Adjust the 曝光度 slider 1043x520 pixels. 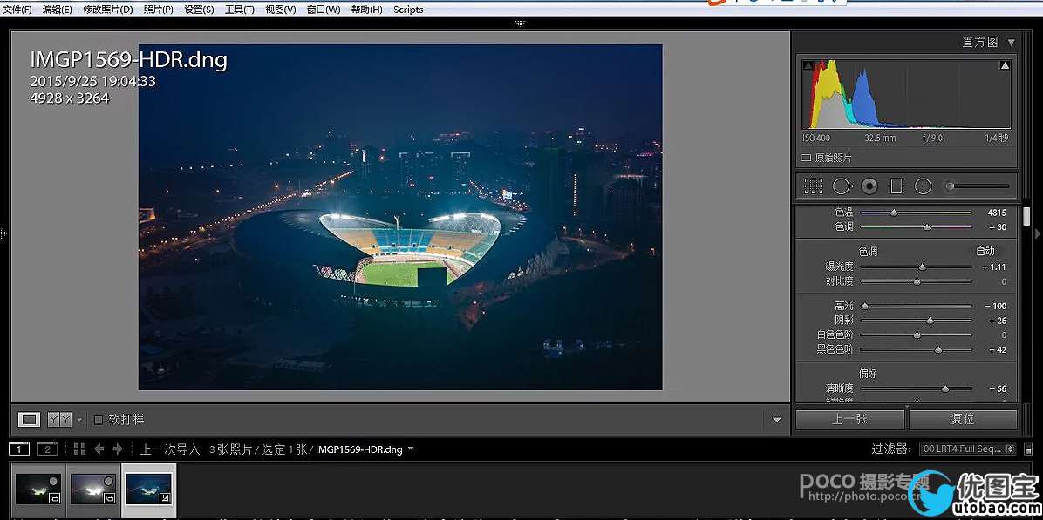pos(922,267)
